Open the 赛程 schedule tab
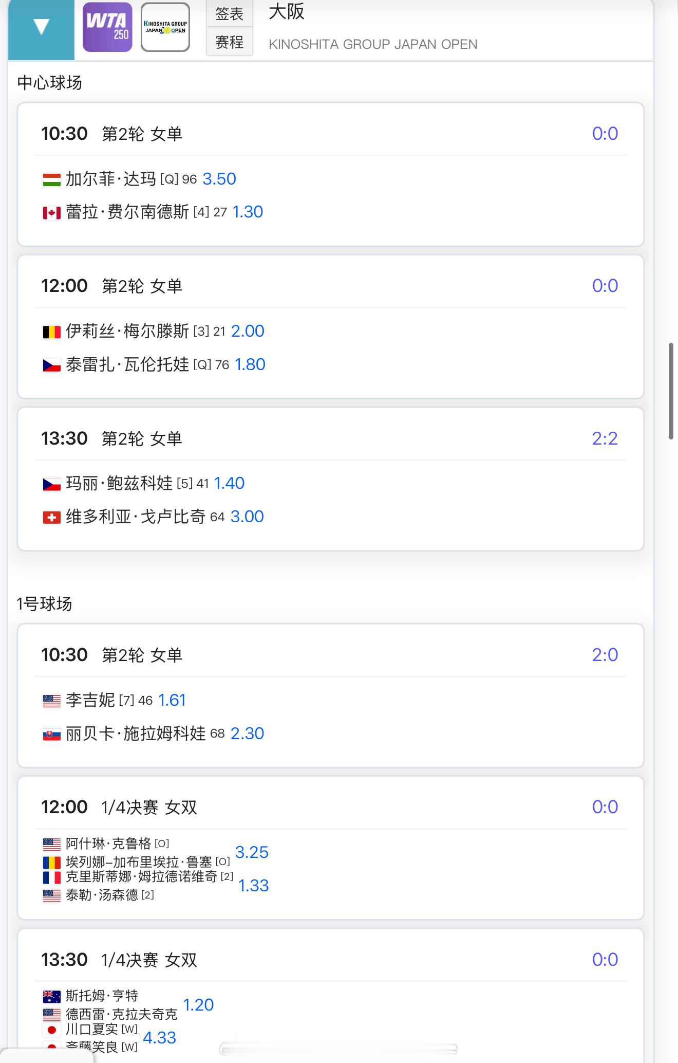 229,42
